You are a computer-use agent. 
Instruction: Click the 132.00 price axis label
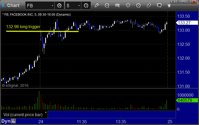(183, 58)
